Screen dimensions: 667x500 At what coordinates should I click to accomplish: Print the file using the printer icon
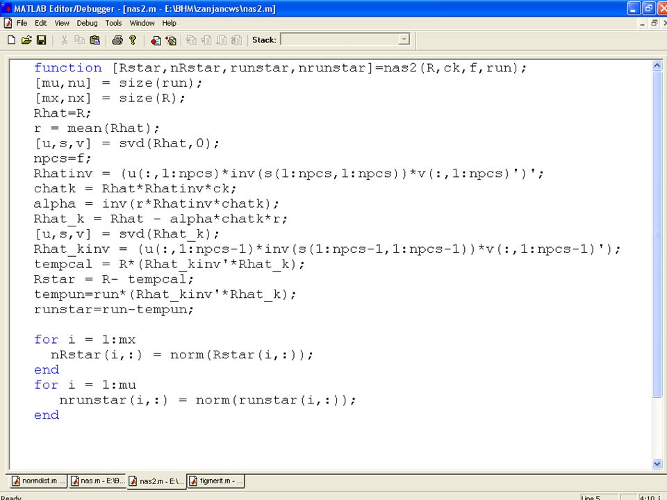coord(117,40)
